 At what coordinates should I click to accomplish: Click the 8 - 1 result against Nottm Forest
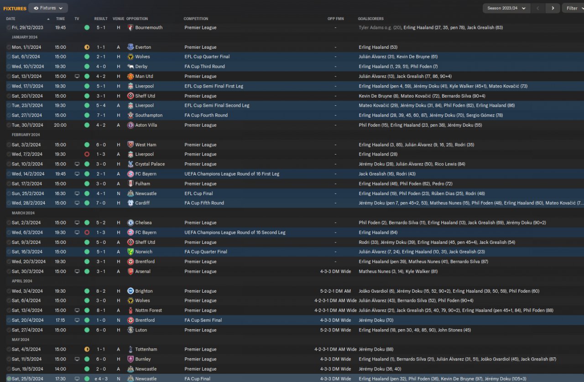coord(102,310)
